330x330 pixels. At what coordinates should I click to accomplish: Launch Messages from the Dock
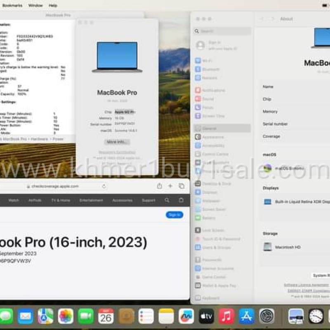6,316
